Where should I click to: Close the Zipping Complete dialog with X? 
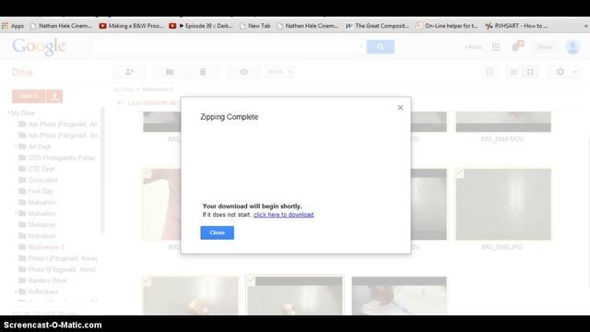pyautogui.click(x=400, y=108)
